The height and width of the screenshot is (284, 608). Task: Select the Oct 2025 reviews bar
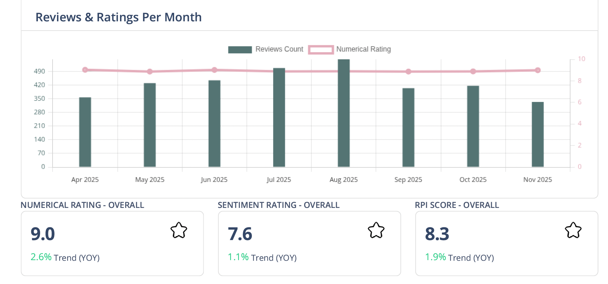pyautogui.click(x=473, y=126)
